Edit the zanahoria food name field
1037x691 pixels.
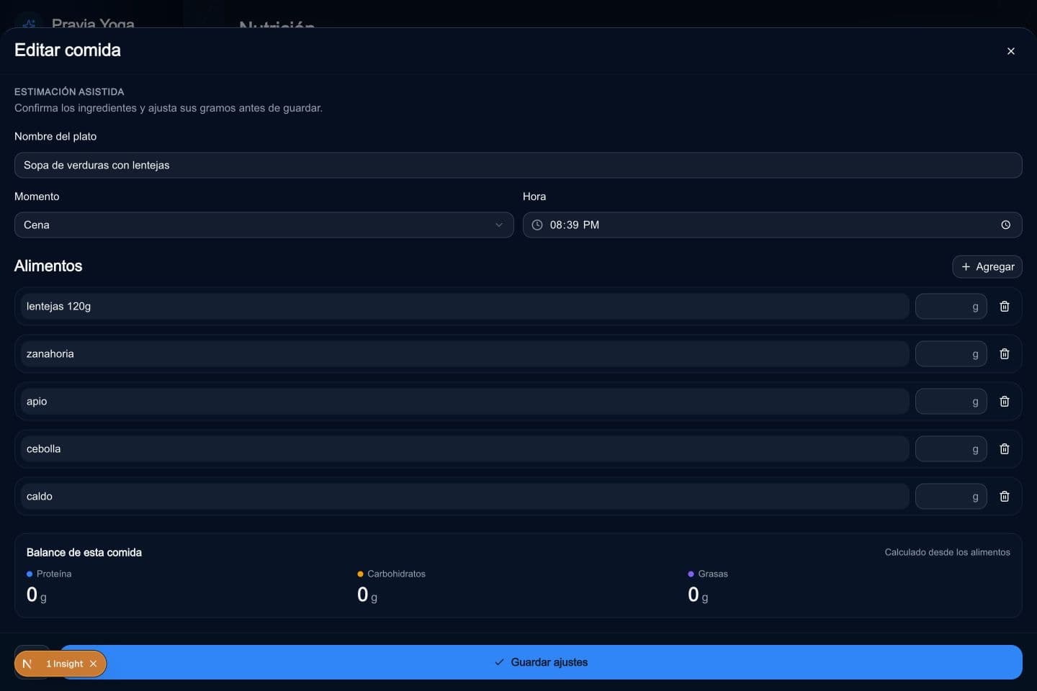coord(464,354)
